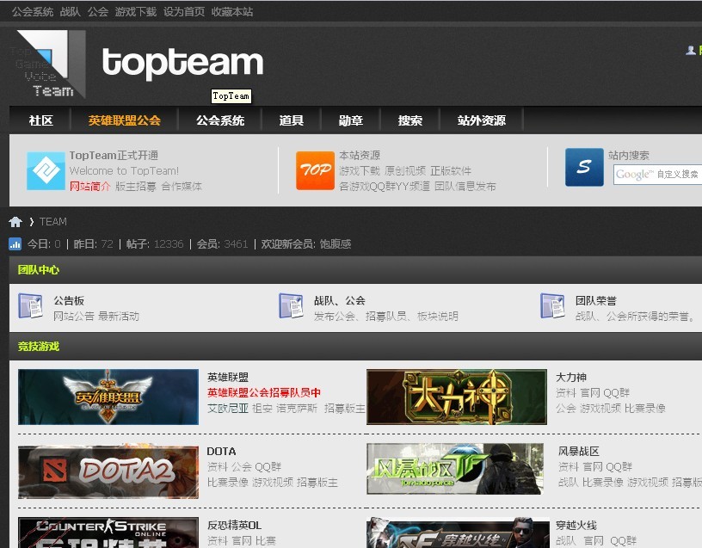This screenshot has height=548, width=702.
Task: Select the 公会系统 tab in the main navigation bar
Action: [220, 120]
